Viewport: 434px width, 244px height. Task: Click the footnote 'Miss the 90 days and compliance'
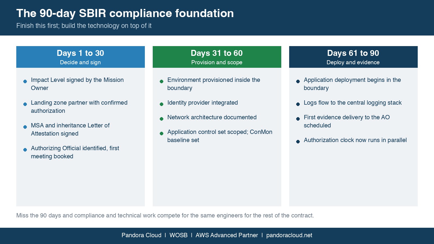(x=165, y=216)
